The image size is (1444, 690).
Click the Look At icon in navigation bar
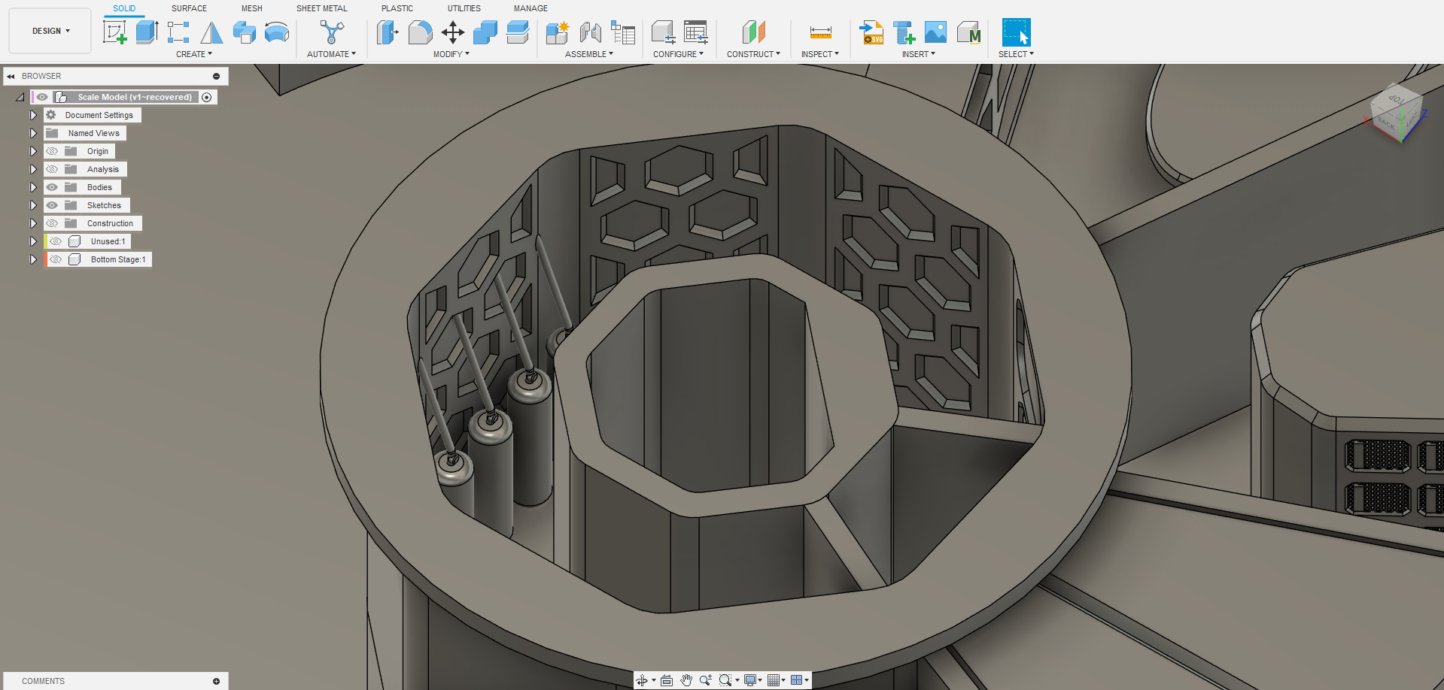click(667, 680)
